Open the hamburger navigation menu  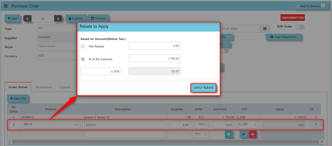(x=6, y=6)
